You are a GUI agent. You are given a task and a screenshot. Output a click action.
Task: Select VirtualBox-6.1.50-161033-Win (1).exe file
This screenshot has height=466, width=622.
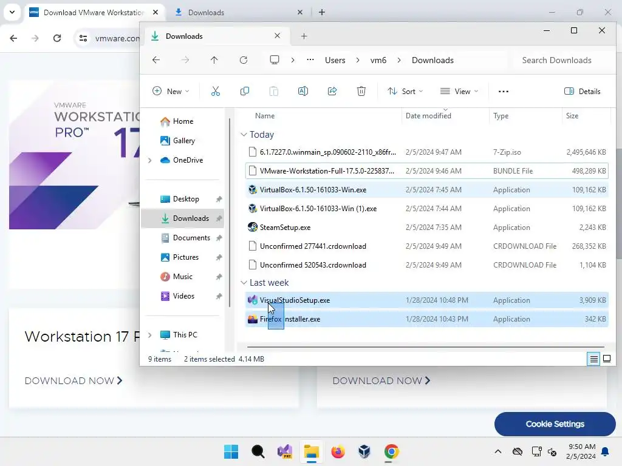(427, 209)
